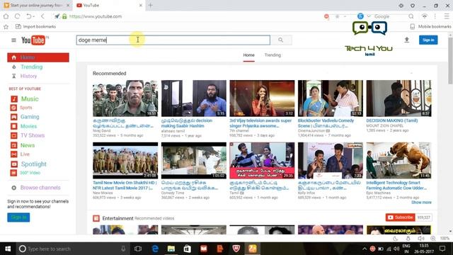Open a new browser tab
The width and height of the screenshot is (453, 255).
tap(151, 5)
